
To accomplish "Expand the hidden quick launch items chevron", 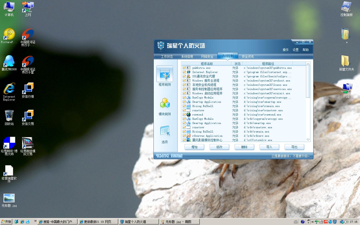I will (35, 221).
